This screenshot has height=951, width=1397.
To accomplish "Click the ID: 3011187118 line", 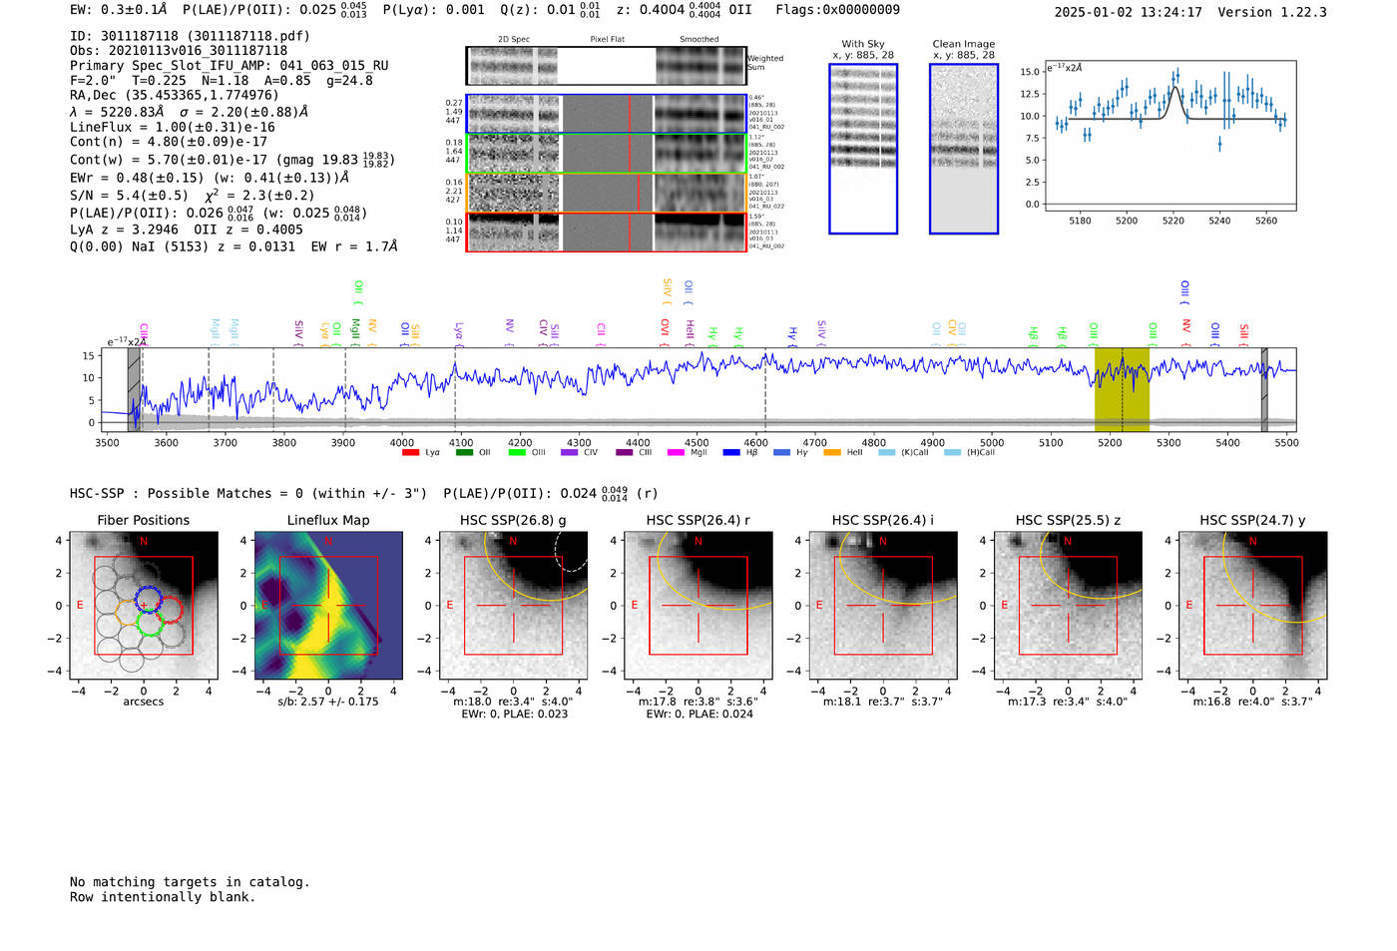I will point(190,36).
